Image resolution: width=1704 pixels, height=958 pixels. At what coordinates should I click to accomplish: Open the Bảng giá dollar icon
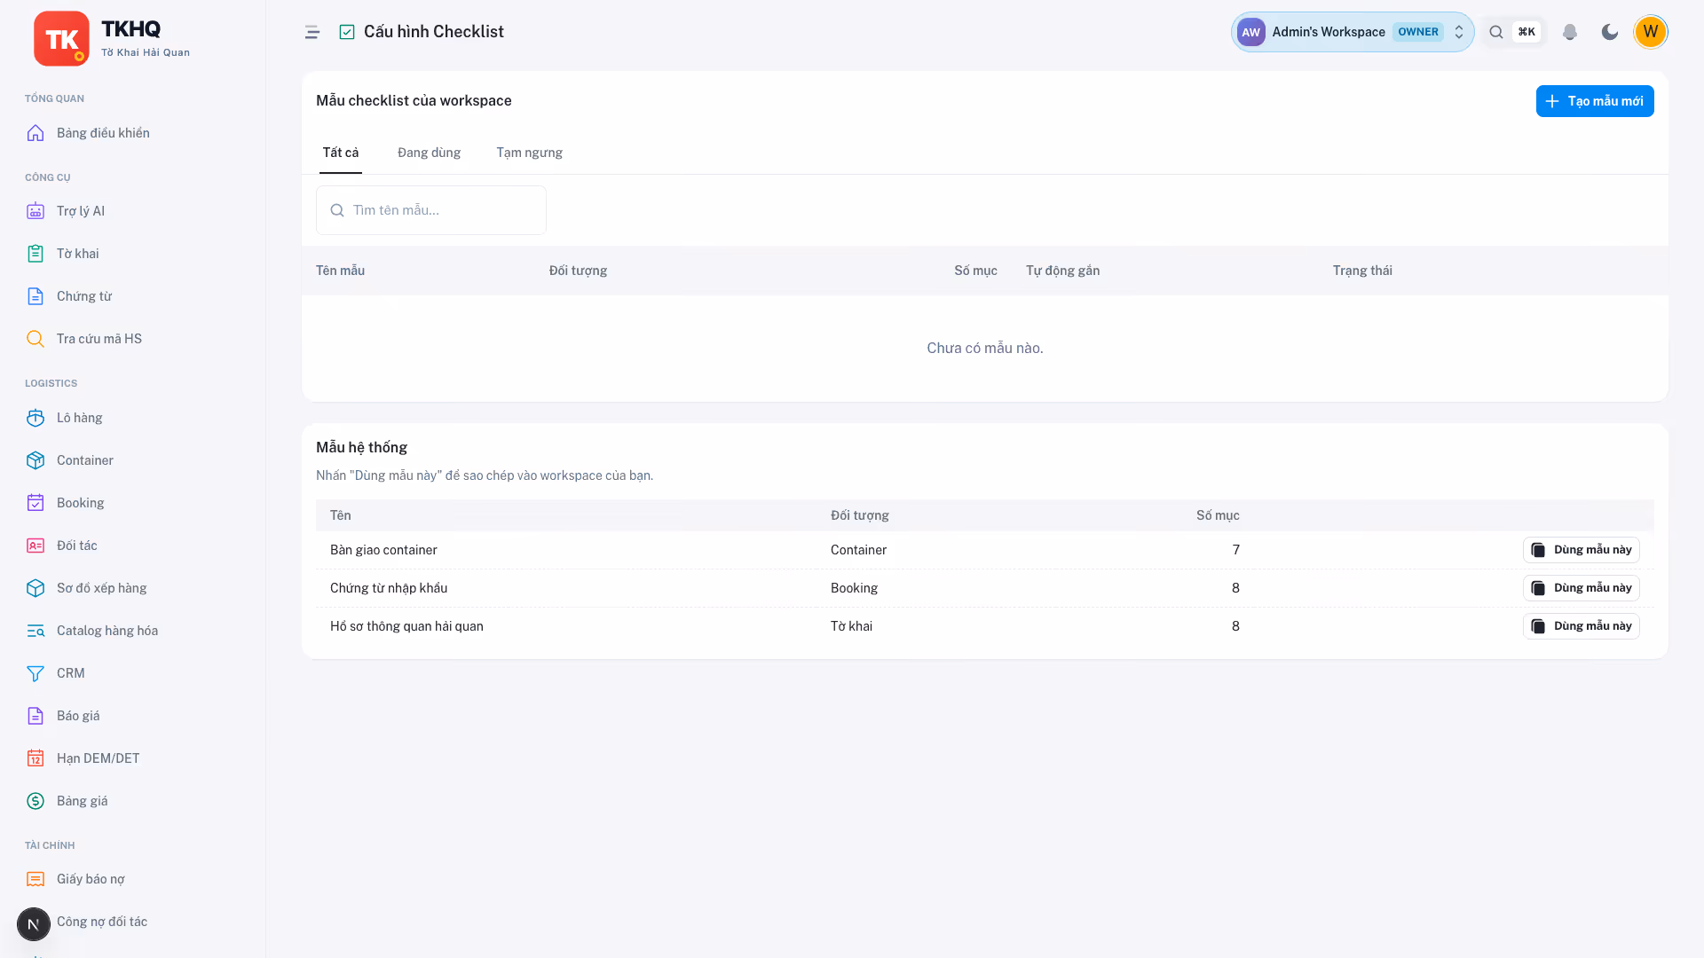35,801
